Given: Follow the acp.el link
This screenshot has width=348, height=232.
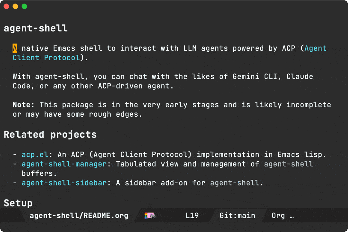Looking at the screenshot, I should pyautogui.click(x=35, y=154).
